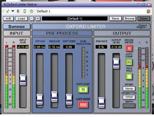Click the A/B compare button

click(x=8, y=19)
